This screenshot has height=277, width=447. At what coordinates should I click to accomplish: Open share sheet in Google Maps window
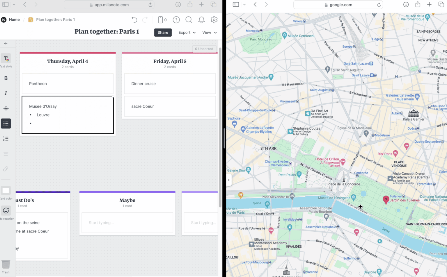418,4
